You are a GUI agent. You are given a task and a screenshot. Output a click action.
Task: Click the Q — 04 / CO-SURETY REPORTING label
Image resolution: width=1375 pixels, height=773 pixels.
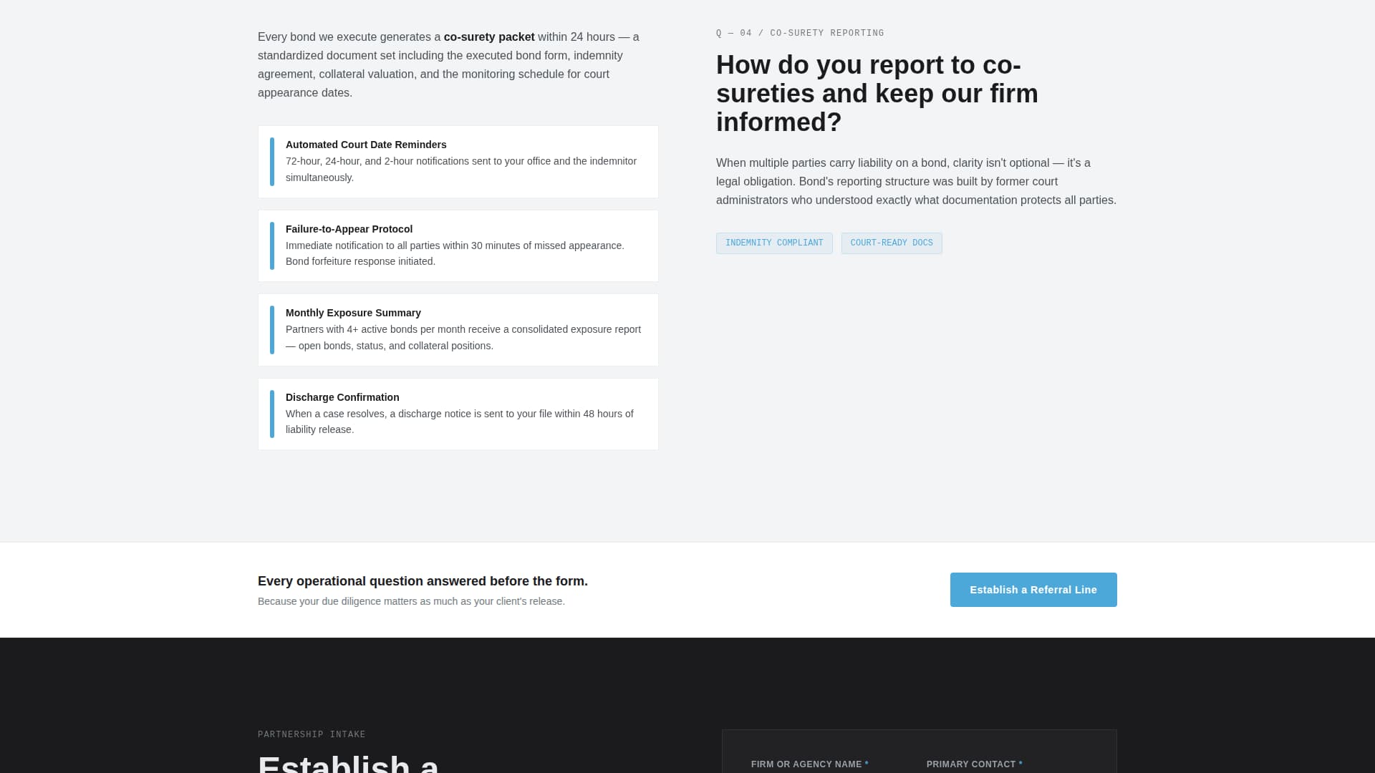pos(800,34)
